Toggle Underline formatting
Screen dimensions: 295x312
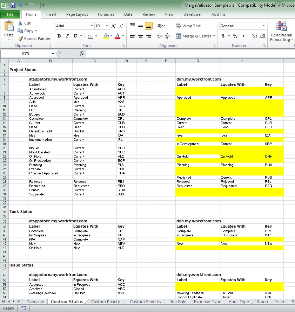click(75, 36)
